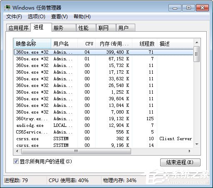This screenshot has height=188, width=213.
Task: Sort by 用户名 column header
Action: point(64,44)
